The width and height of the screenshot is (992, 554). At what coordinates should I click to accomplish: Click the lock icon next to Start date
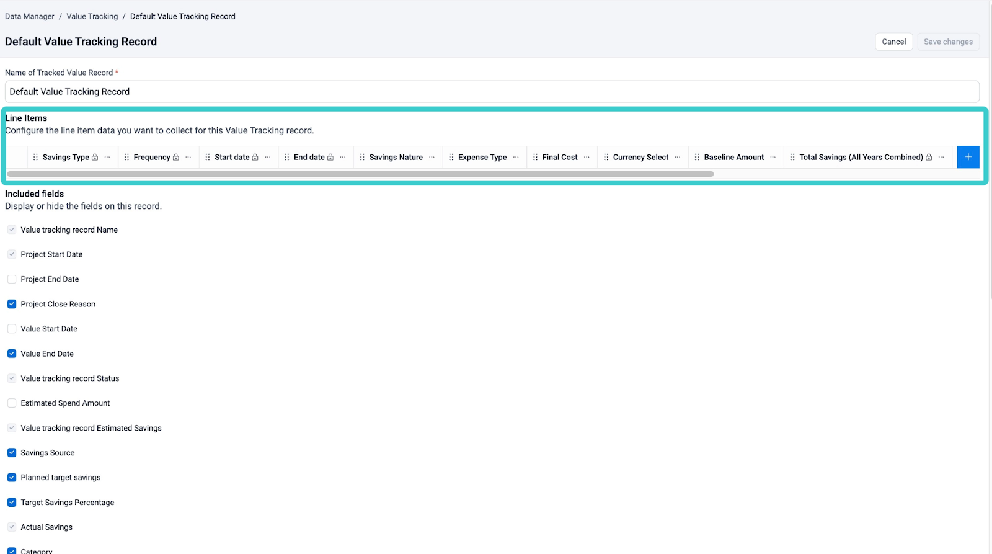pos(255,158)
